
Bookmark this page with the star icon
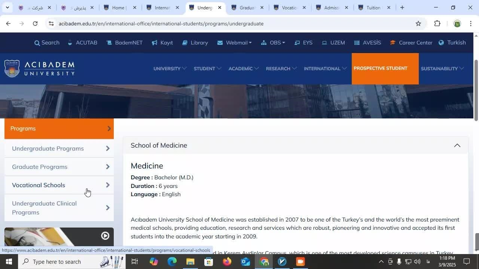418,24
